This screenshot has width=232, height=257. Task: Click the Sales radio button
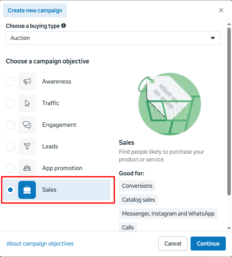[11, 190]
